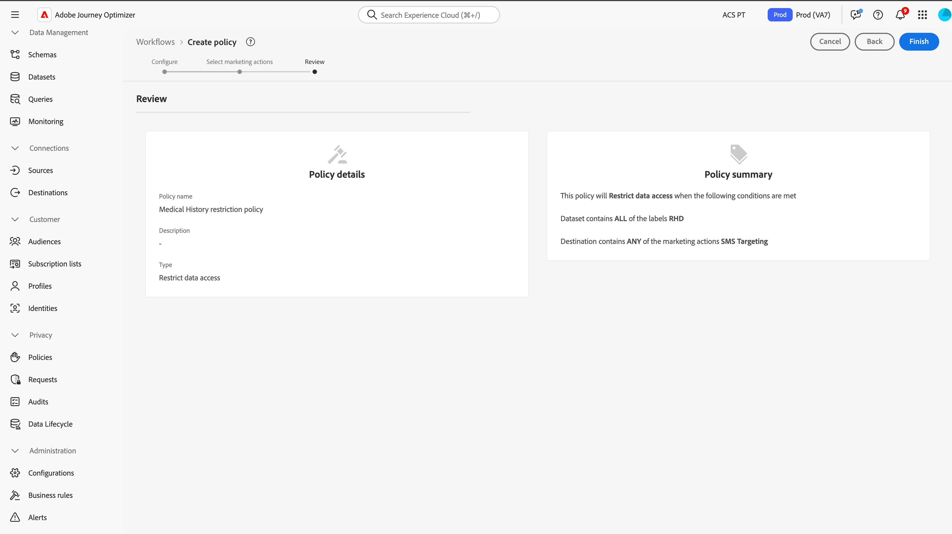
Task: Click the Workflows breadcrumb link
Action: pyautogui.click(x=155, y=42)
